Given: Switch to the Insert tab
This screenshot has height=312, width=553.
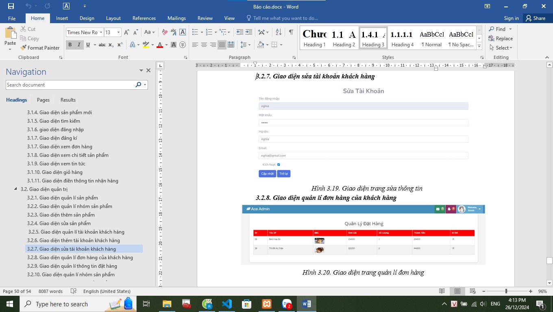Looking at the screenshot, I should (x=62, y=18).
